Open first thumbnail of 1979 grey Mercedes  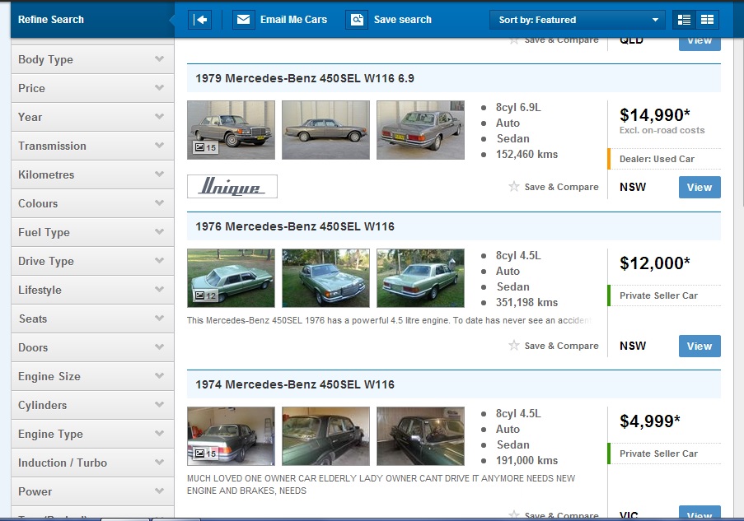[231, 130]
